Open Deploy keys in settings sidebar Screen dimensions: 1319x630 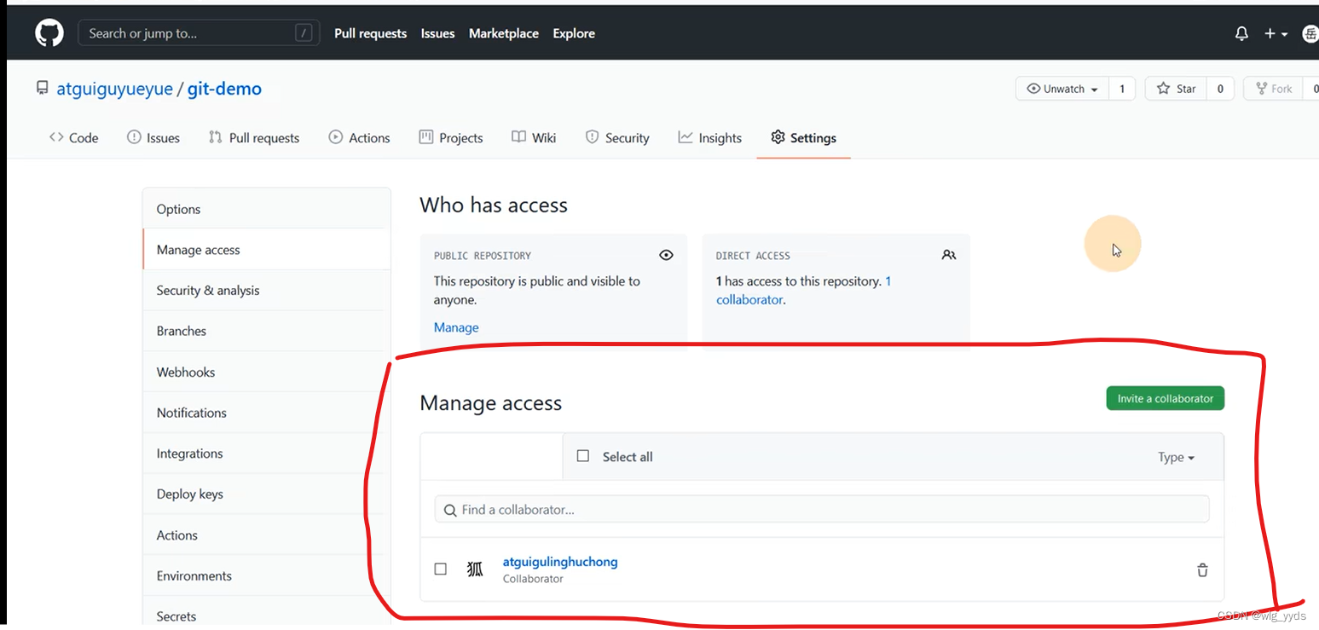[x=267, y=494]
